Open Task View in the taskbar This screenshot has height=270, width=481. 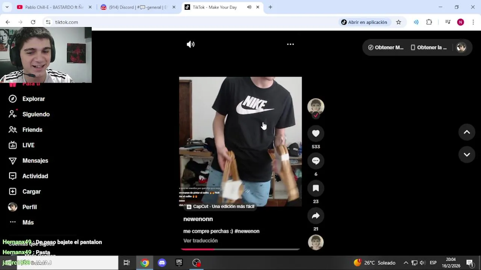127,263
